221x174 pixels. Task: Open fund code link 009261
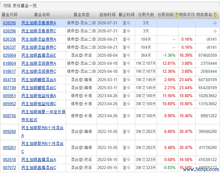10,148
